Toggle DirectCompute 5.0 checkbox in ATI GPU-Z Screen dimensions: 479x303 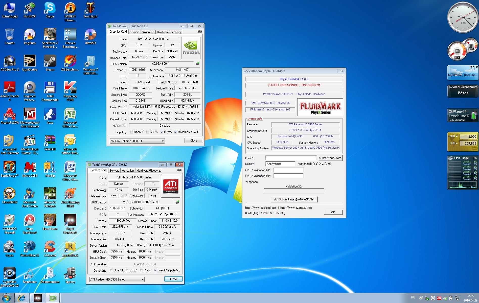(x=155, y=270)
